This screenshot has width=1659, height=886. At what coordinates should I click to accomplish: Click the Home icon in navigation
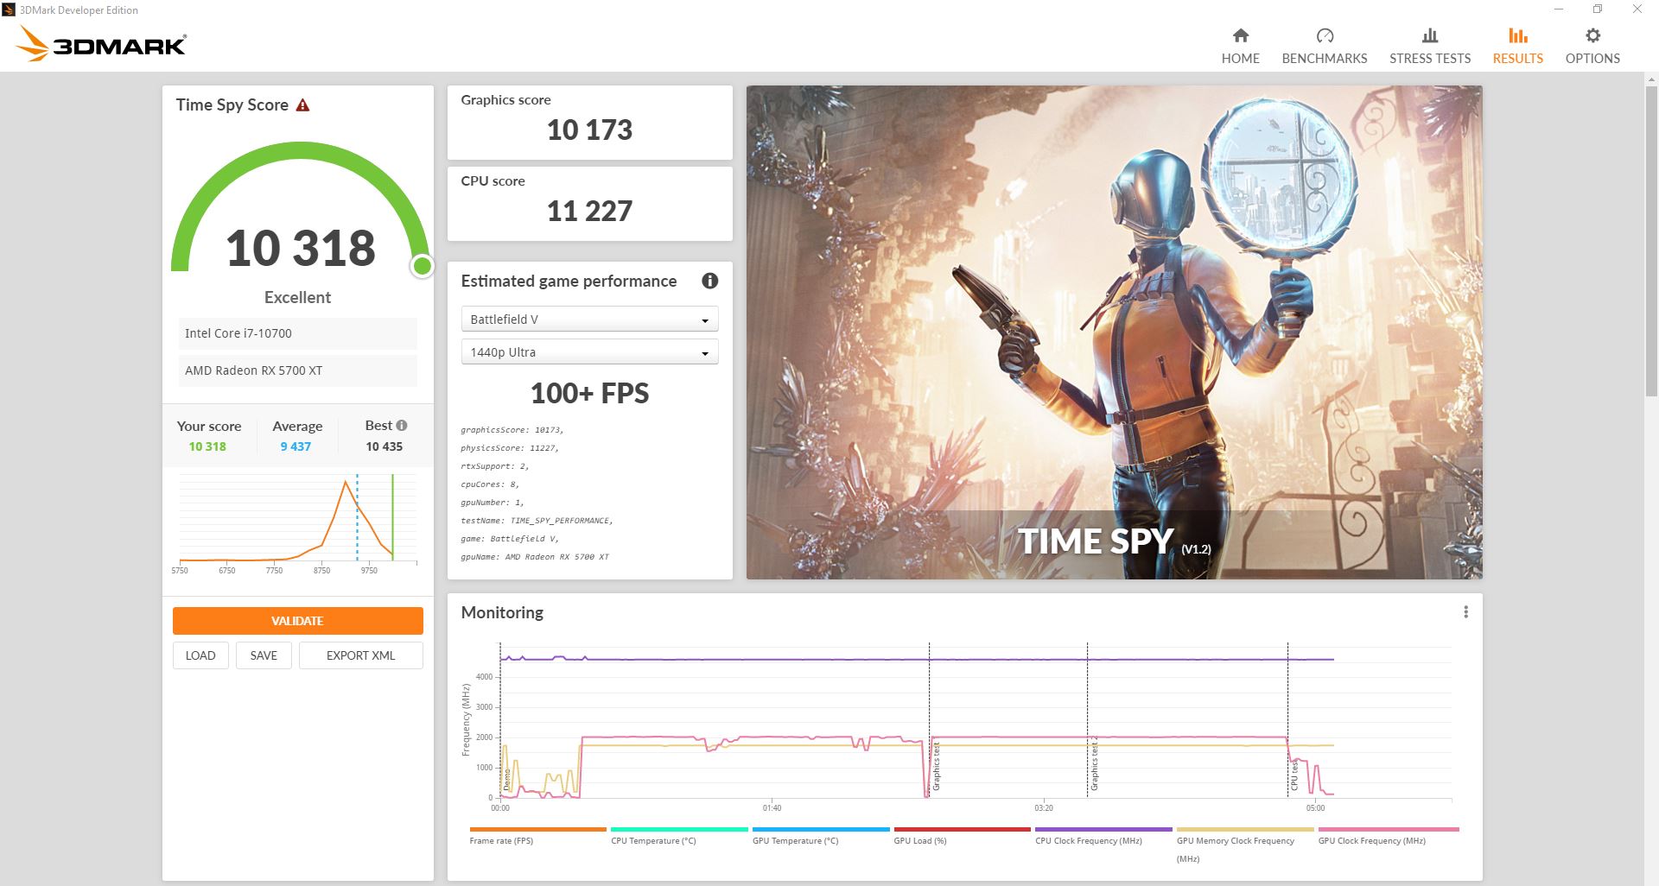click(1240, 36)
